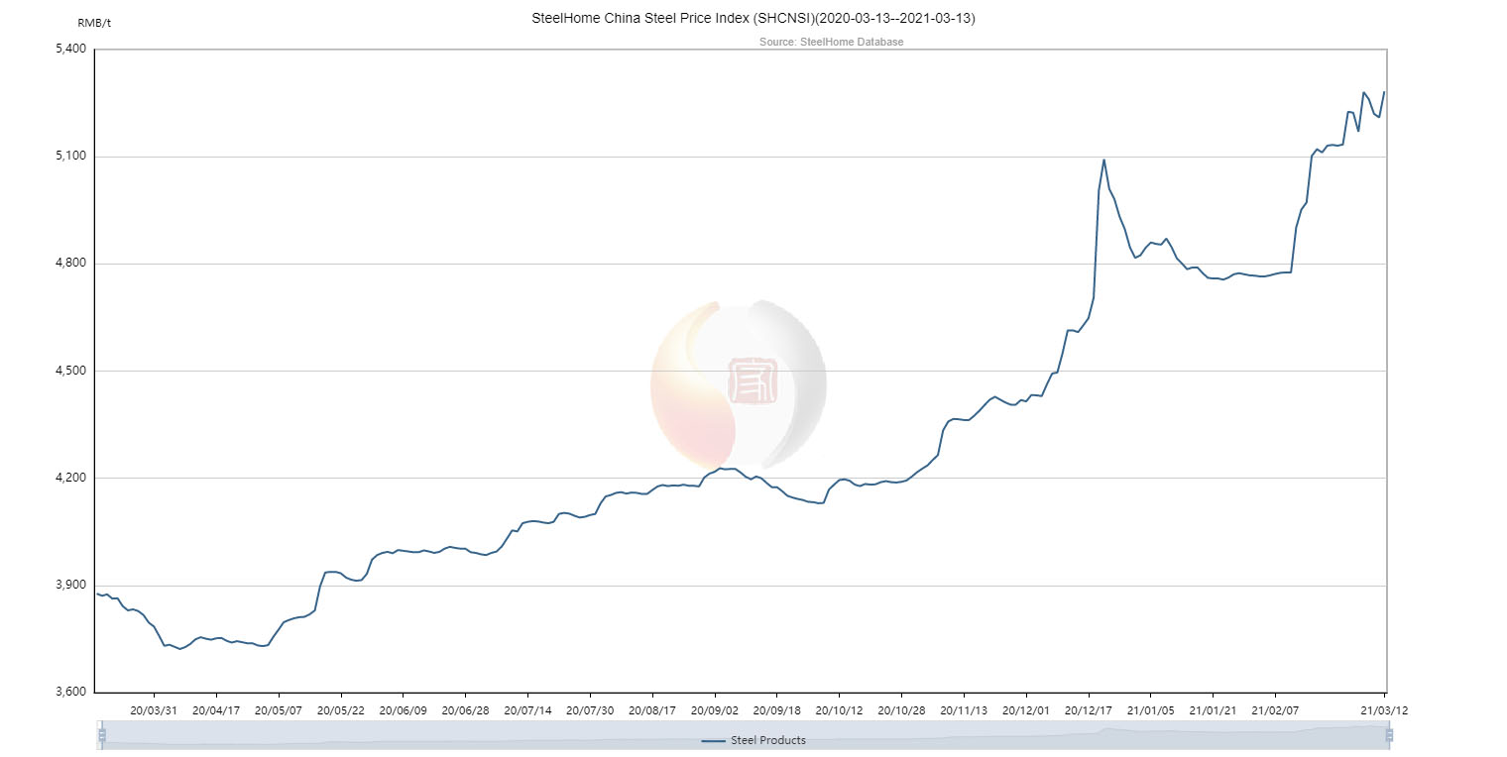
Task: Click the 21/03/12 date label
Action: point(1385,710)
